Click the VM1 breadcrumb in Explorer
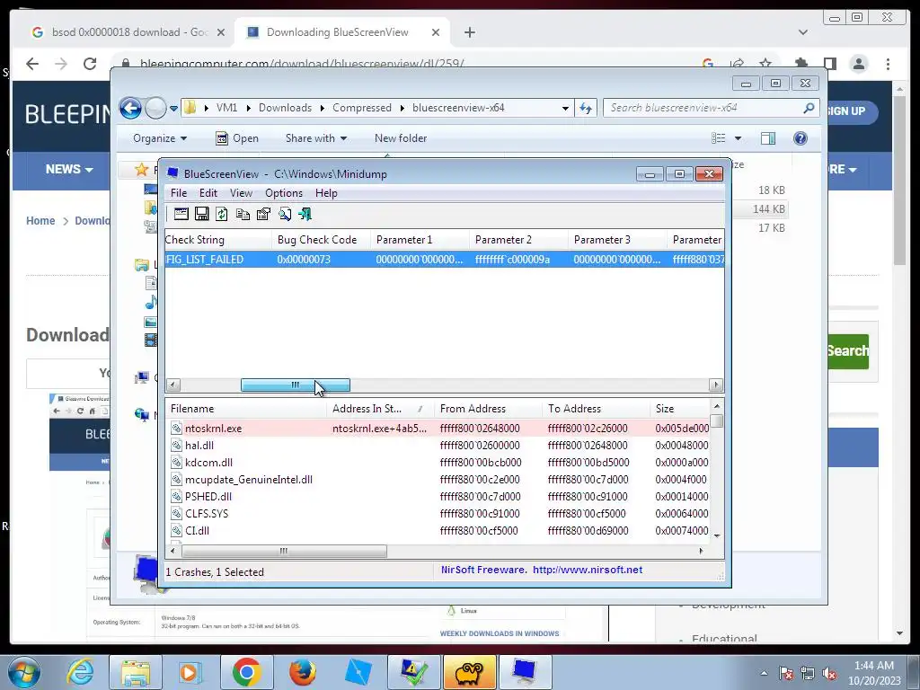The image size is (920, 690). point(226,108)
